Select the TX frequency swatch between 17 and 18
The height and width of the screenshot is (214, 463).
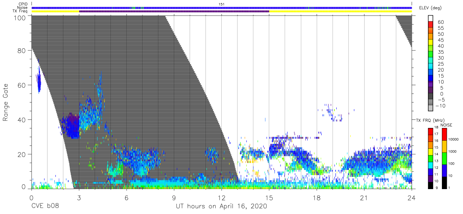(430, 131)
